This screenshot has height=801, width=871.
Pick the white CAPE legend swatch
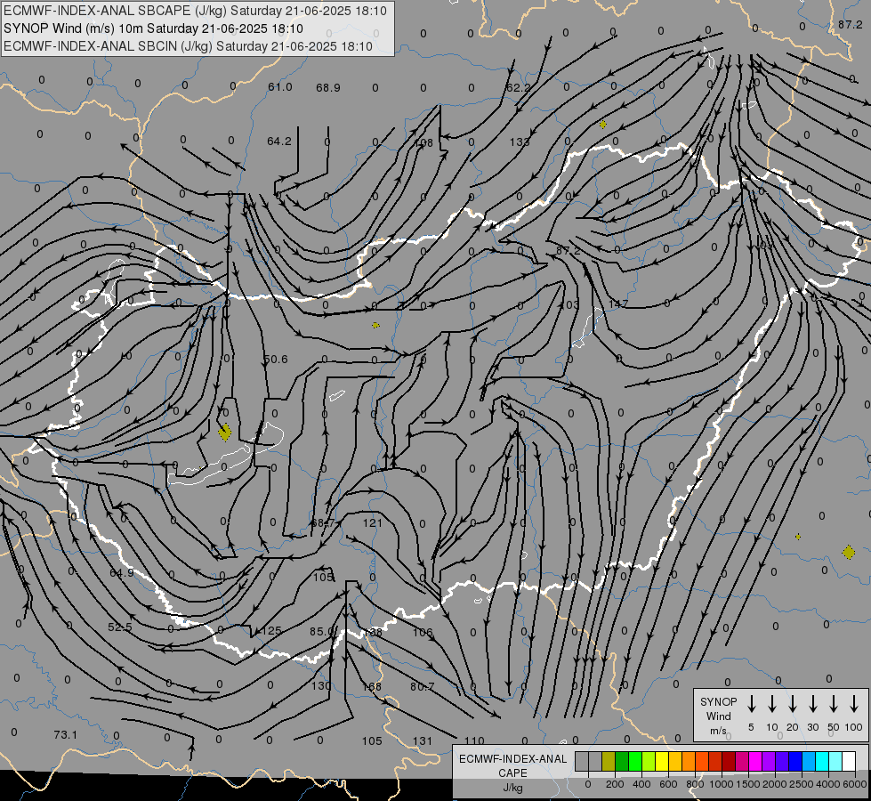click(848, 762)
